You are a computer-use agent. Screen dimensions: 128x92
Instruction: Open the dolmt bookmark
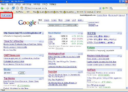40,12
